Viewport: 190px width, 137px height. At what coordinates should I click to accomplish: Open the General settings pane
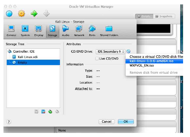tap(11, 31)
